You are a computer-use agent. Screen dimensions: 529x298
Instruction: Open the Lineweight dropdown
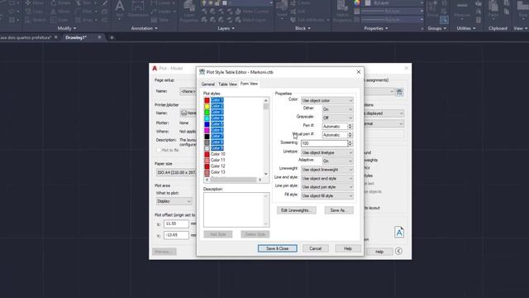click(x=327, y=170)
